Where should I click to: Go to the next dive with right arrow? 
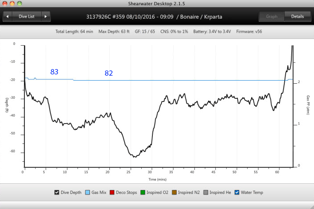[45, 17]
